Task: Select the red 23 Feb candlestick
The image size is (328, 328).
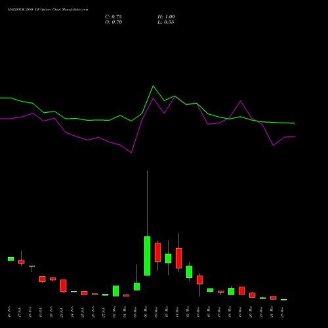Action: point(64,286)
